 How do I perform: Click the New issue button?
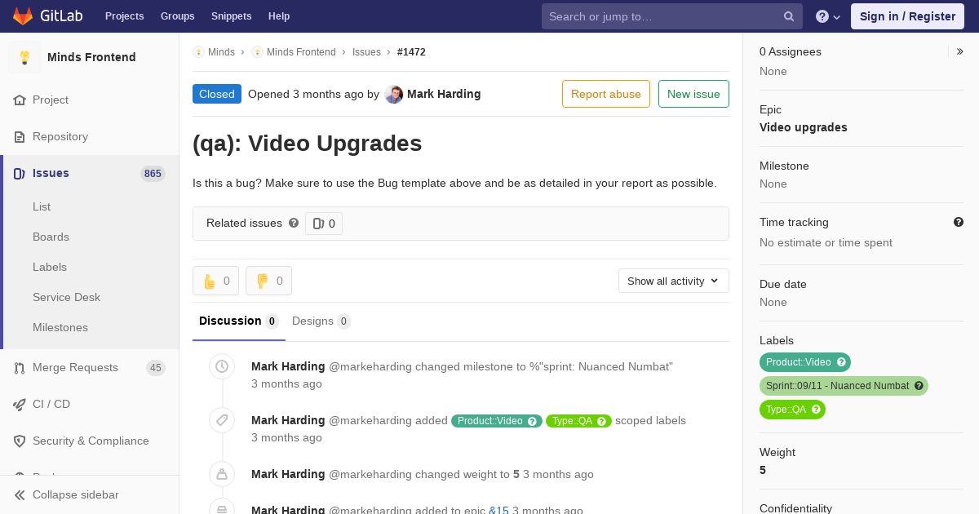[693, 94]
